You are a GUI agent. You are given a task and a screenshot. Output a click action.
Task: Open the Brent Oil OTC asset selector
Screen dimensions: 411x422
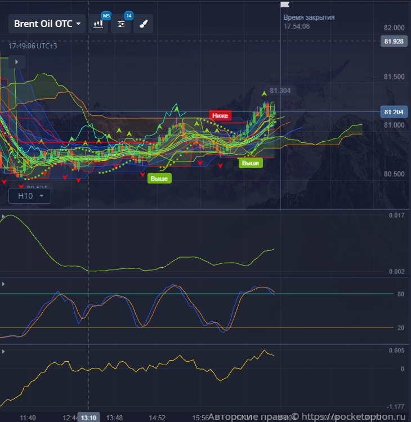[47, 24]
